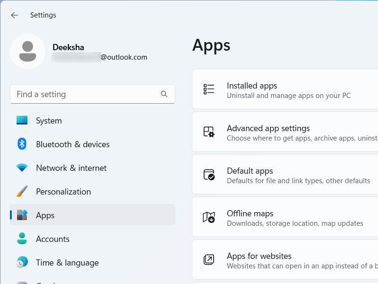Select the System sidebar icon
The height and width of the screenshot is (284, 378).
[22, 121]
